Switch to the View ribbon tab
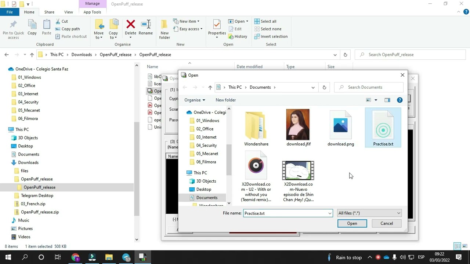The image size is (470, 264). coord(68,12)
